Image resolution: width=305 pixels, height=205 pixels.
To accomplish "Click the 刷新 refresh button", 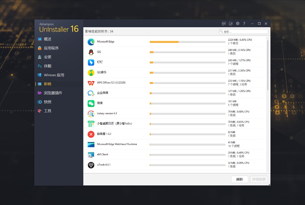I will (x=239, y=179).
